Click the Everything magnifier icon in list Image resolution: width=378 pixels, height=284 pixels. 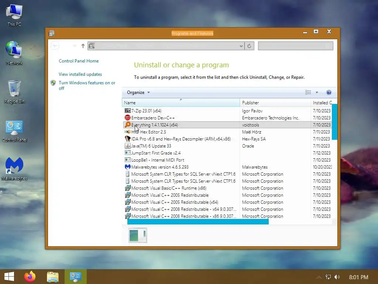127,125
